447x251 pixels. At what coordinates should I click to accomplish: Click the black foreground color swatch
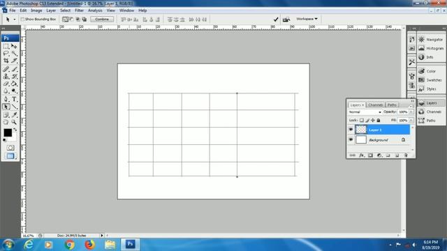(x=7, y=132)
